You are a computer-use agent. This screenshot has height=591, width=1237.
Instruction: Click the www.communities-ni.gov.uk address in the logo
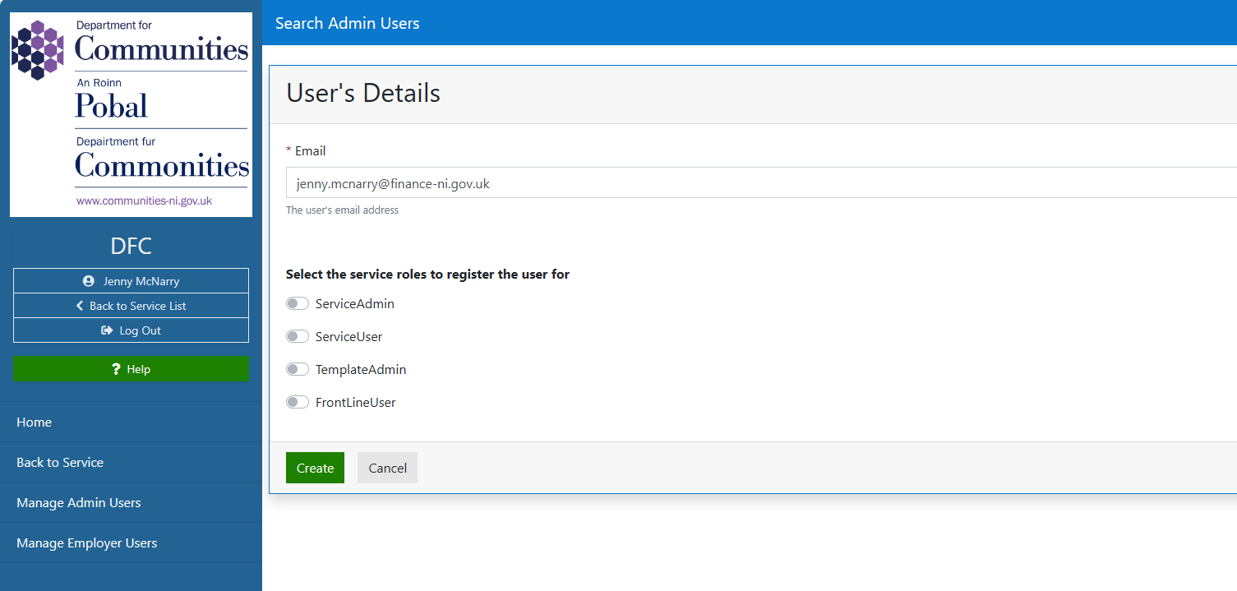point(145,201)
